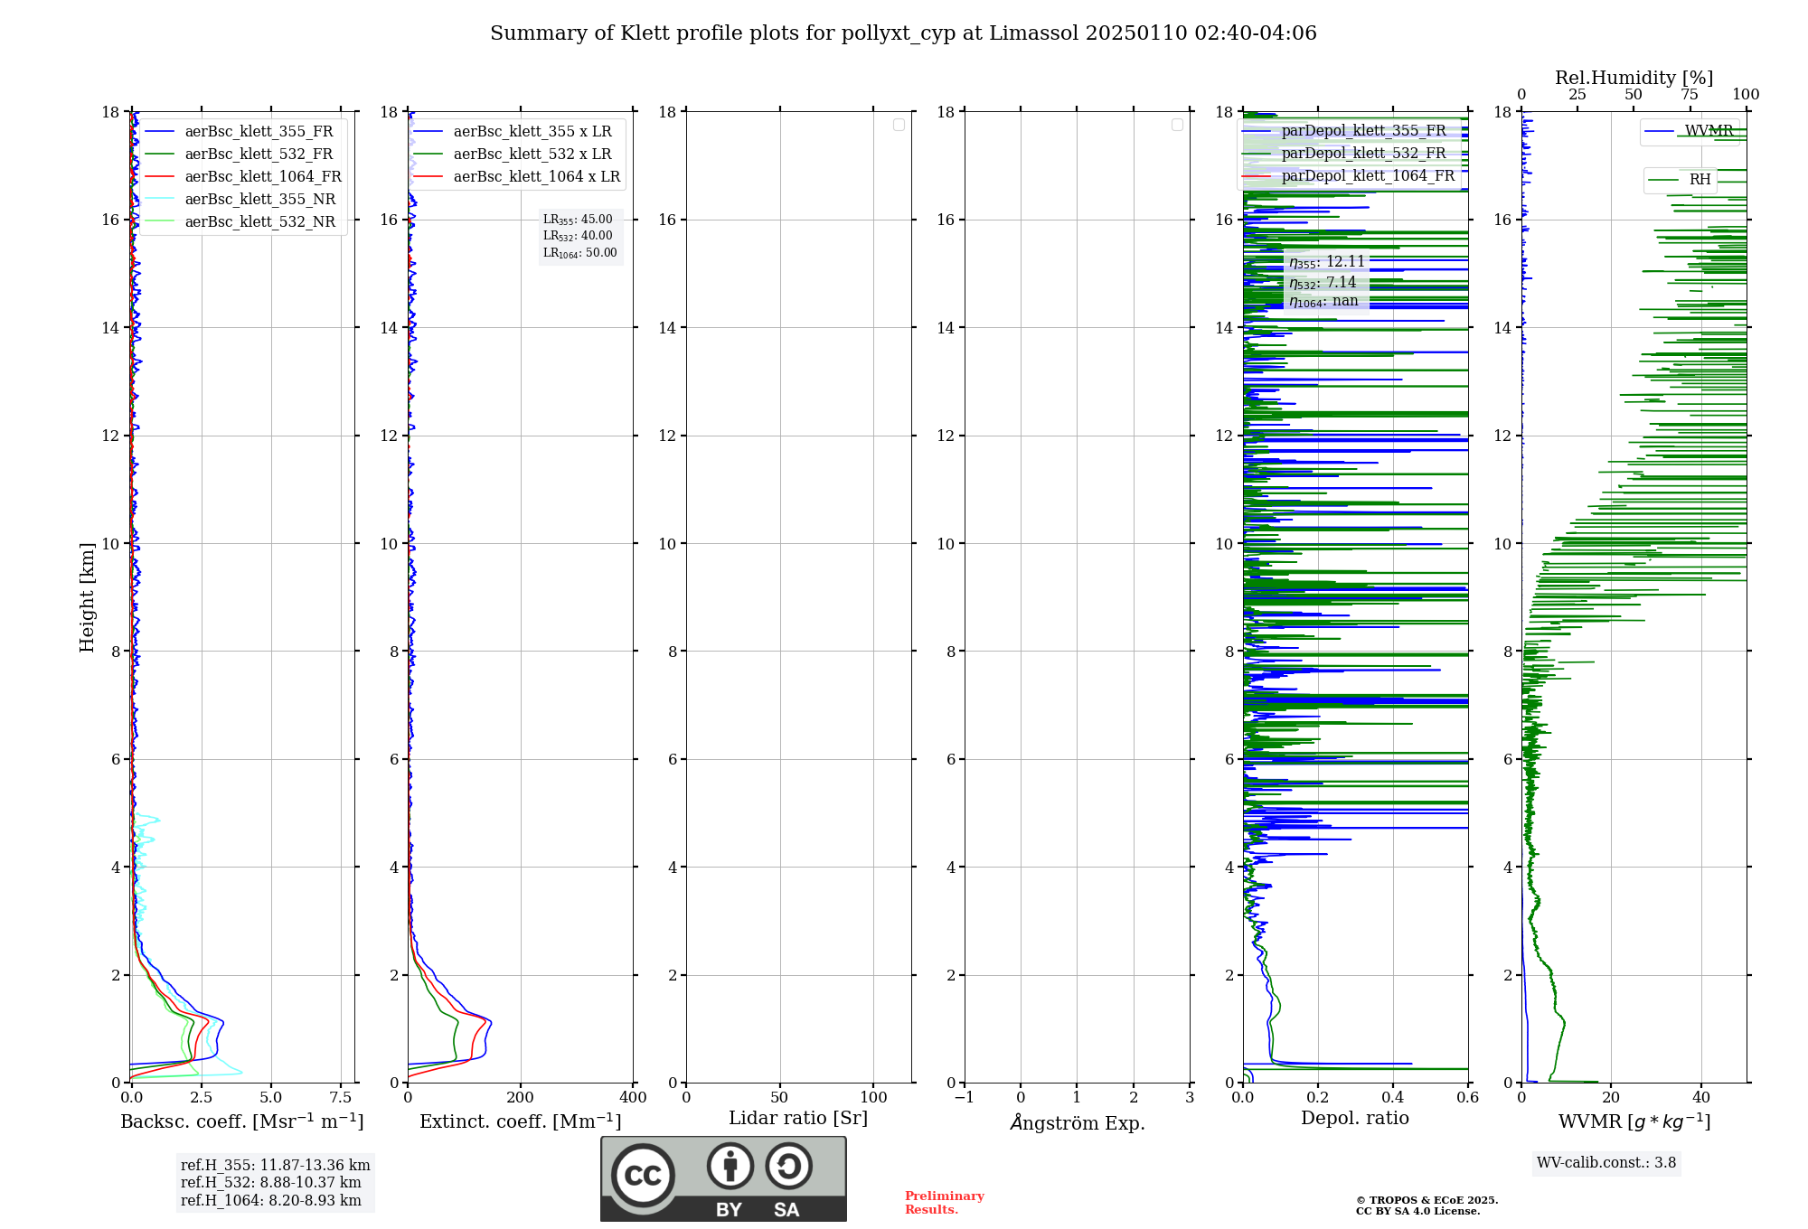Click the WV-calib.const.: 3.8 label
This screenshot has height=1229, width=1808.
[x=1606, y=1163]
